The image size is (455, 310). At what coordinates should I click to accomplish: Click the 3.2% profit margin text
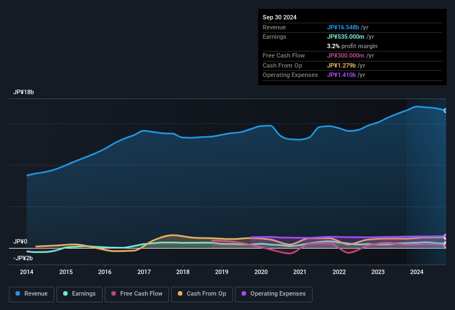pos(352,46)
